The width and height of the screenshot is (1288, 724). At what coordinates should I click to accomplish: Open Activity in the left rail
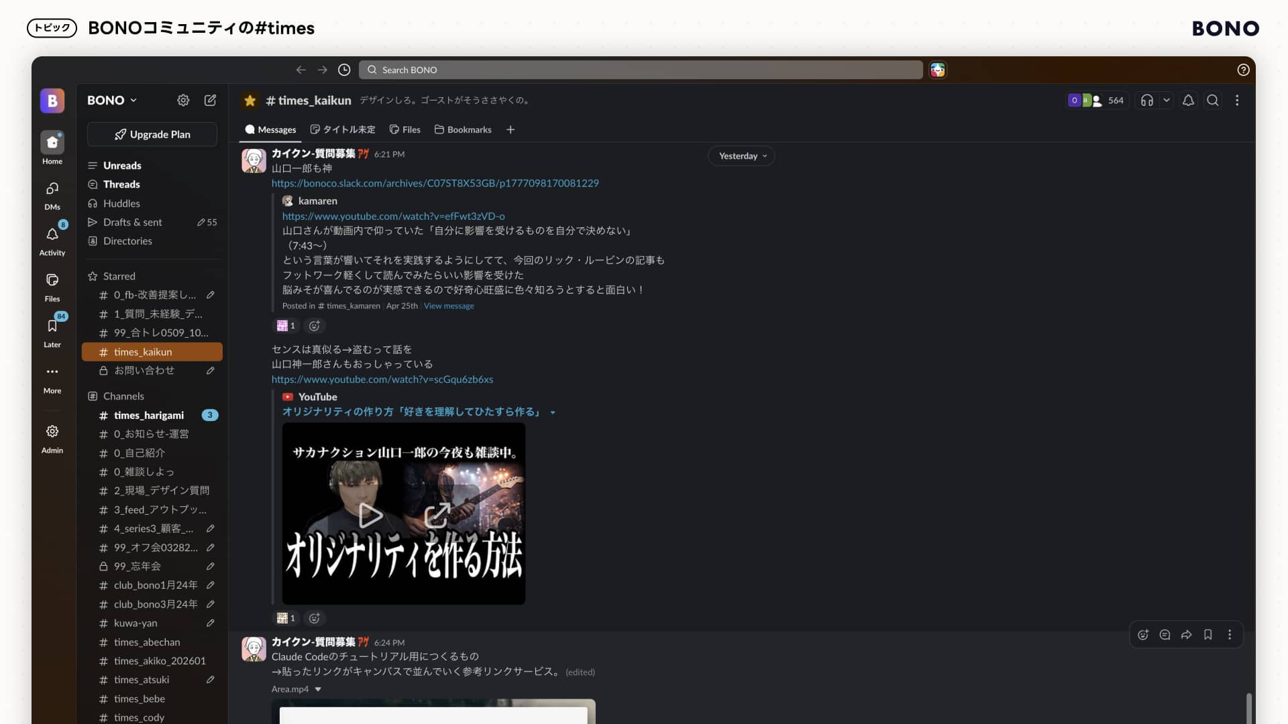52,240
